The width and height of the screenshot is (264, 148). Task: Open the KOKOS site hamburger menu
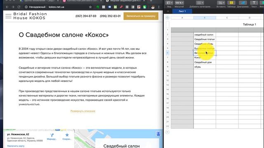(x=8, y=16)
